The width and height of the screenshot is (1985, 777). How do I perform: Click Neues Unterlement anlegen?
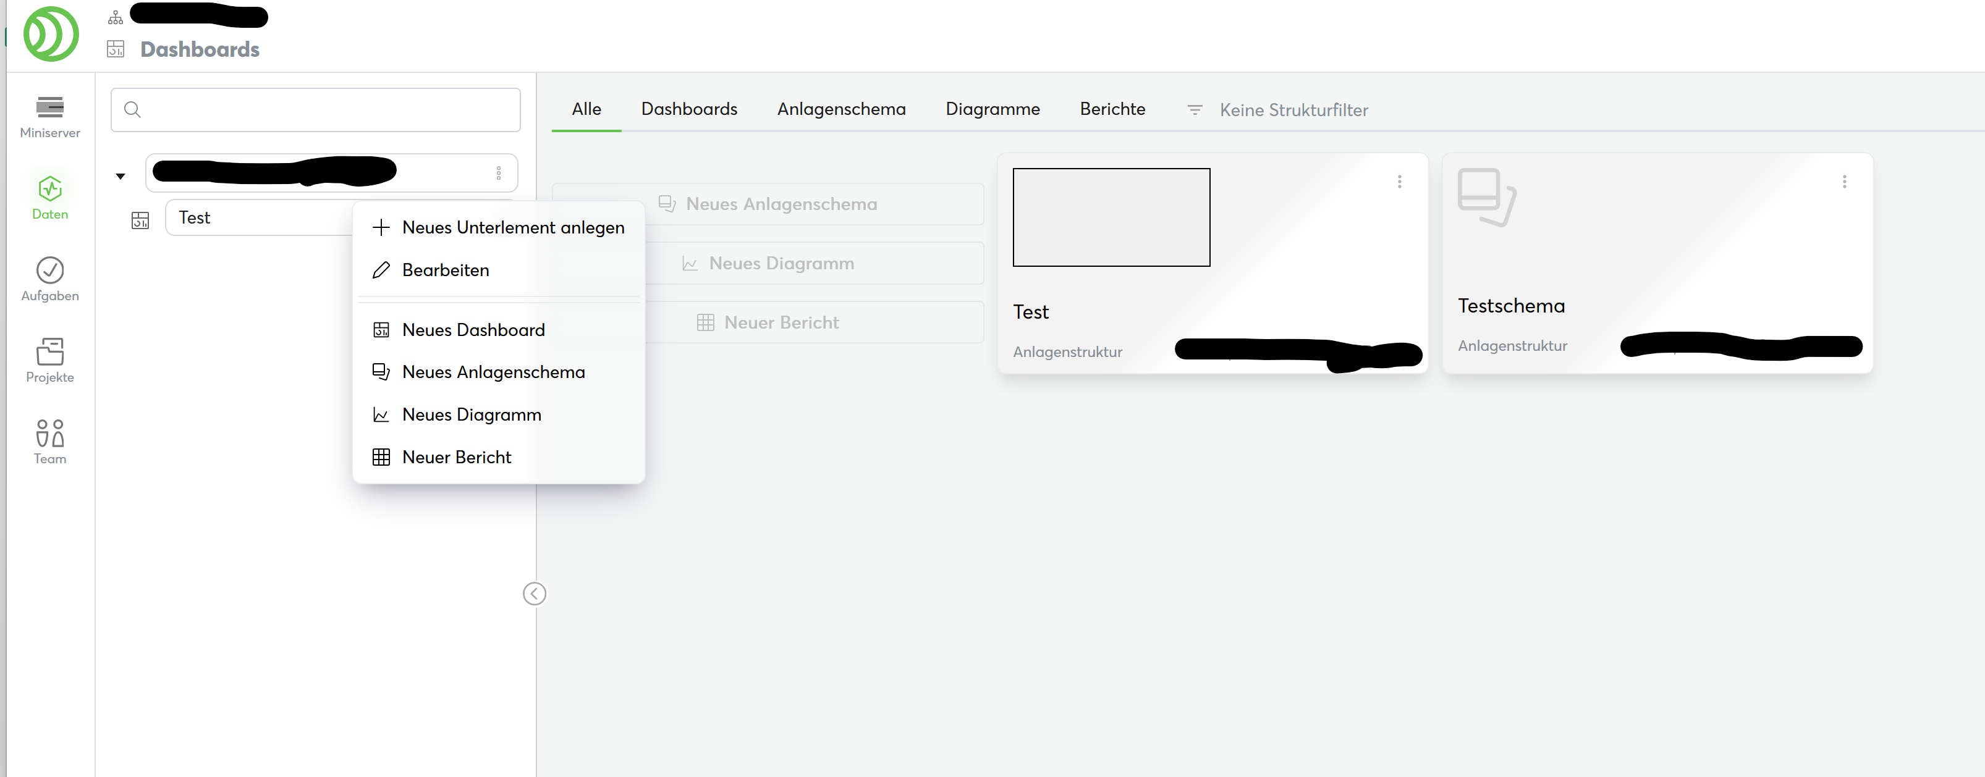pyautogui.click(x=512, y=228)
